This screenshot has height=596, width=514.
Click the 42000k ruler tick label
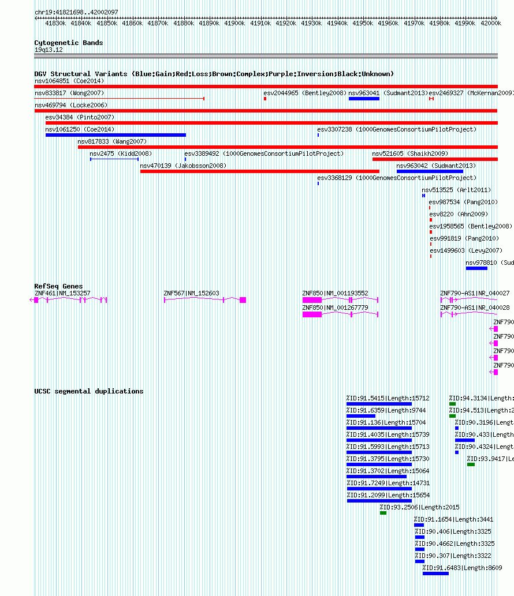coord(491,23)
